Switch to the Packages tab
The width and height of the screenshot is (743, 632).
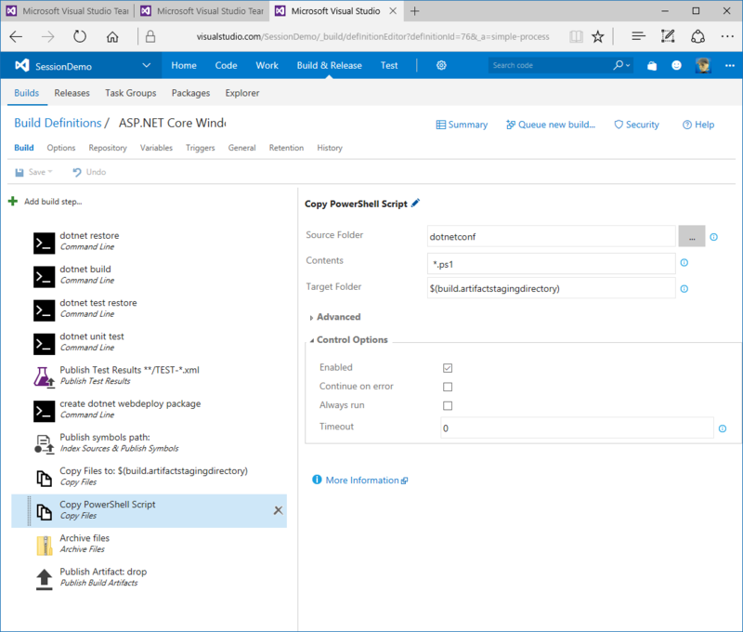(190, 93)
